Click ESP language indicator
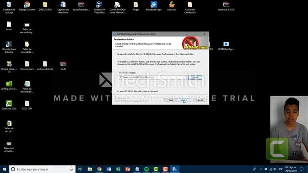Image resolution: width=308 pixels, height=173 pixels. point(281,169)
